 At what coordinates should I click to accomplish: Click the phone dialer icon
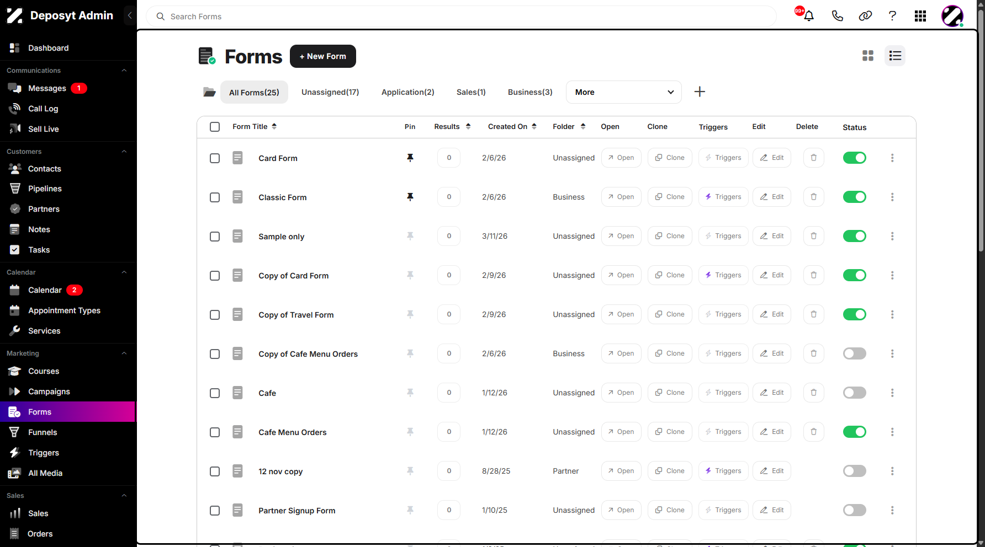coord(838,16)
